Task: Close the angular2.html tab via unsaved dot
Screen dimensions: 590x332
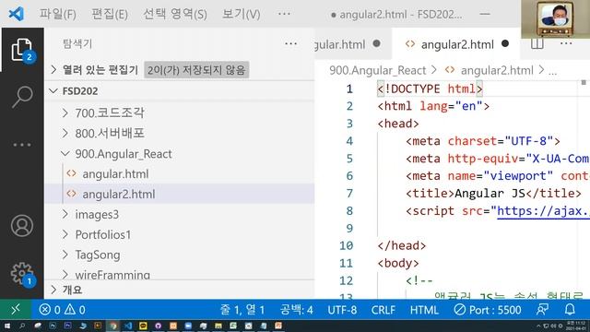Action: tap(505, 44)
